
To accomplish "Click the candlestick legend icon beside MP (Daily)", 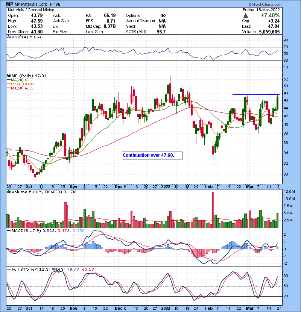I will [9, 76].
